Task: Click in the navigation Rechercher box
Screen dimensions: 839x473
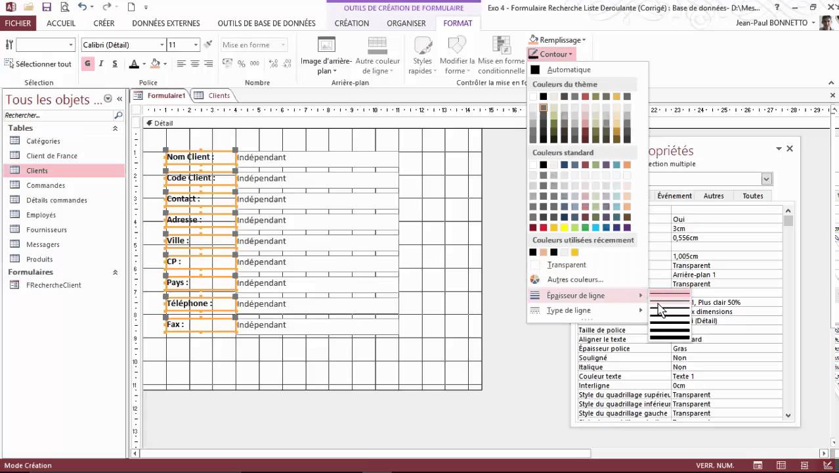Action: [x=58, y=115]
